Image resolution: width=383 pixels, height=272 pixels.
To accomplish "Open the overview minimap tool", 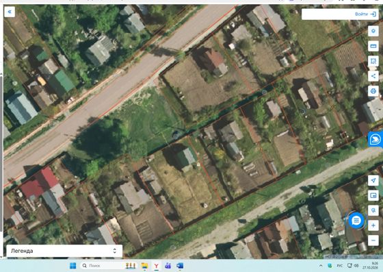I will [x=373, y=195].
